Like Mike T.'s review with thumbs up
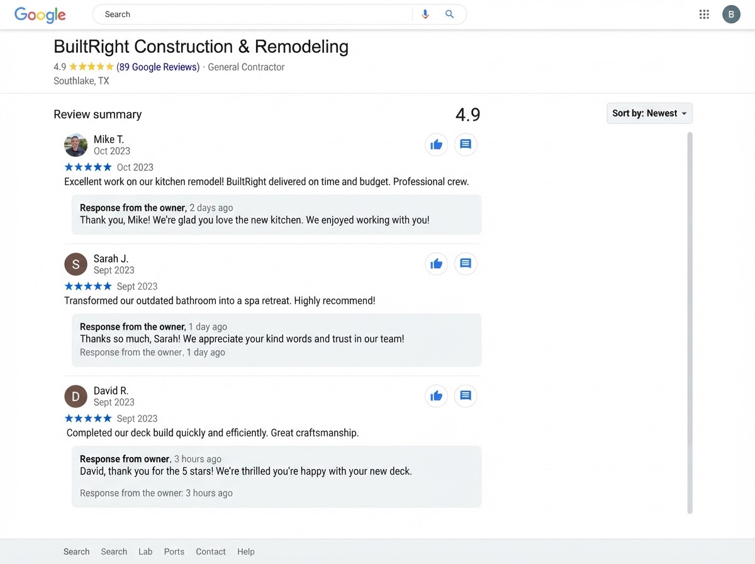This screenshot has width=755, height=564. point(437,145)
